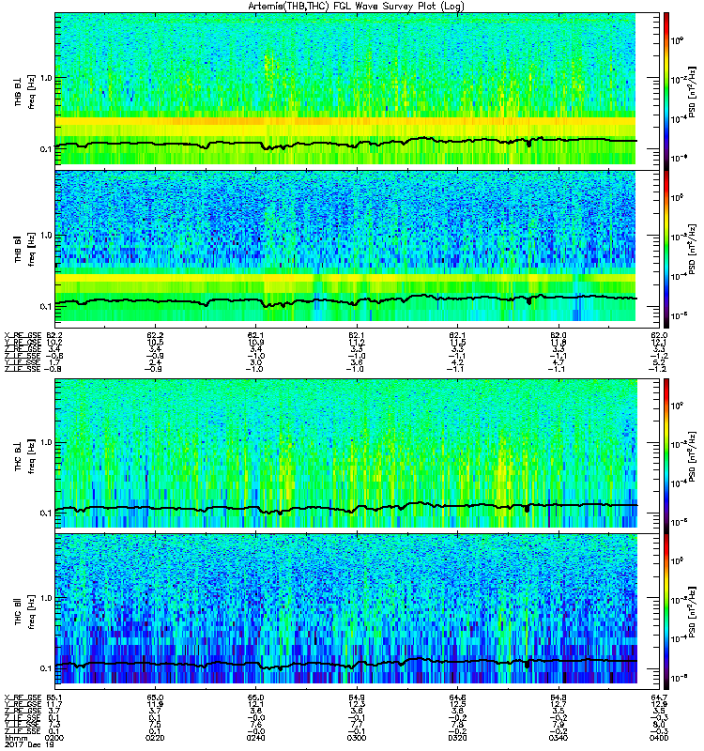Viewport: 704px width, 751px height.
Task: Click the "1.0" tick of THB B∥ panel
Action: (45, 236)
